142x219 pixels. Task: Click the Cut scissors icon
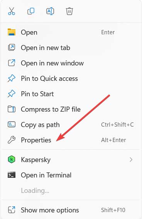(12, 11)
